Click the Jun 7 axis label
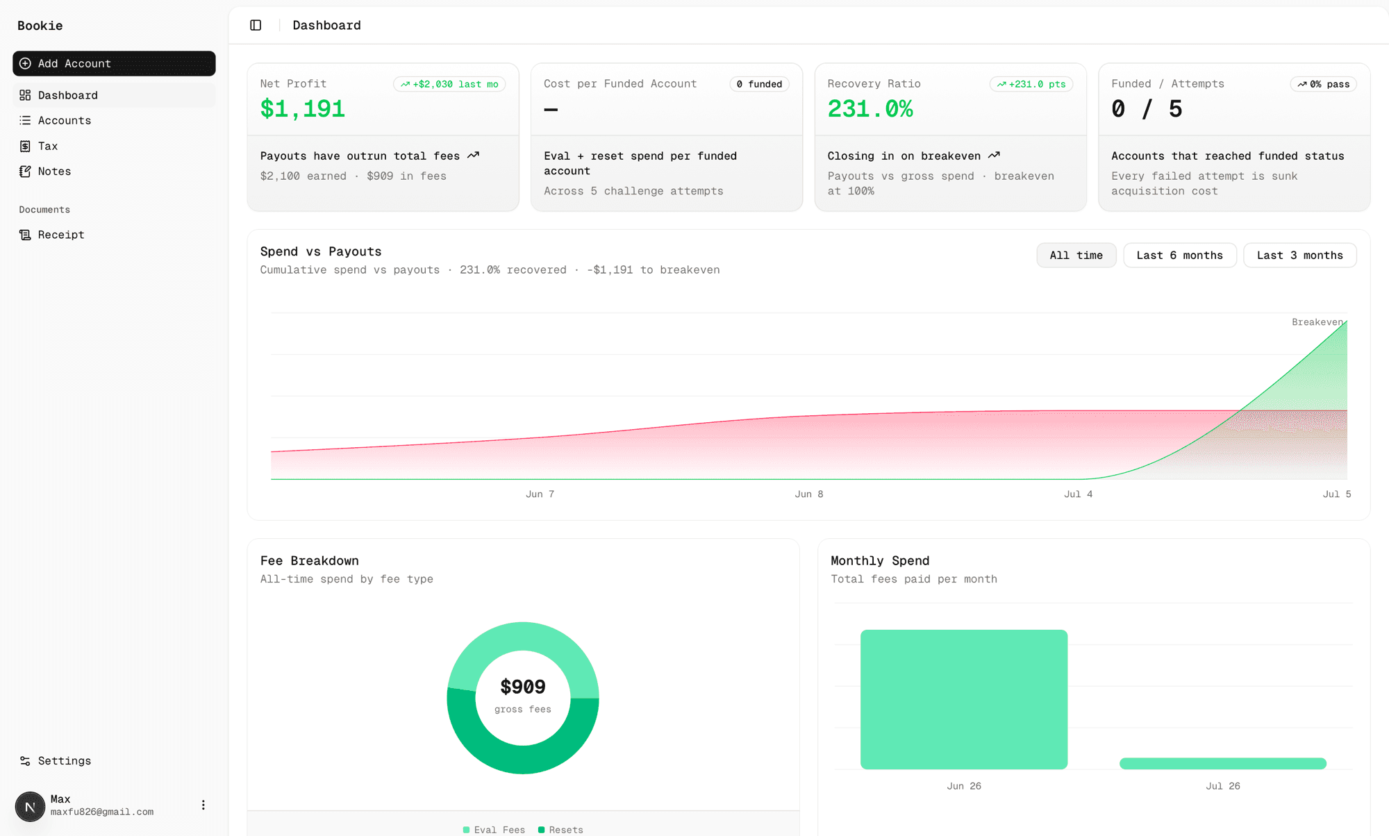 (540, 494)
